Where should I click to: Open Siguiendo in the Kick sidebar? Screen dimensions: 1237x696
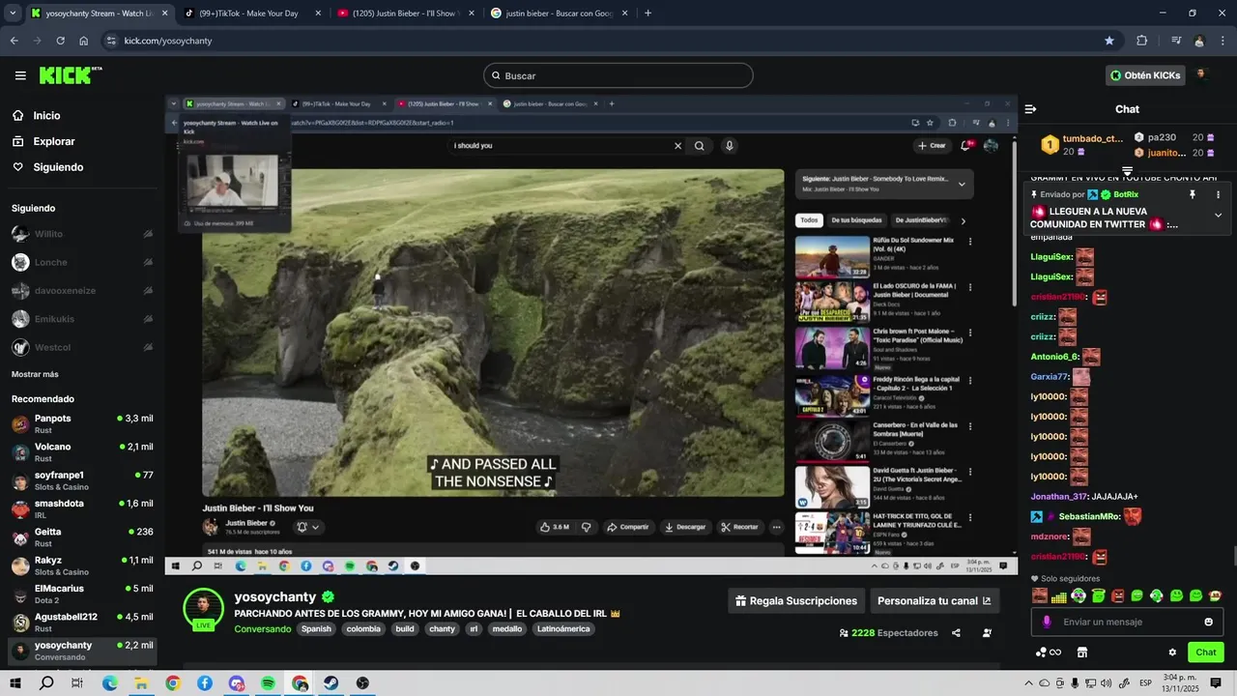[58, 167]
